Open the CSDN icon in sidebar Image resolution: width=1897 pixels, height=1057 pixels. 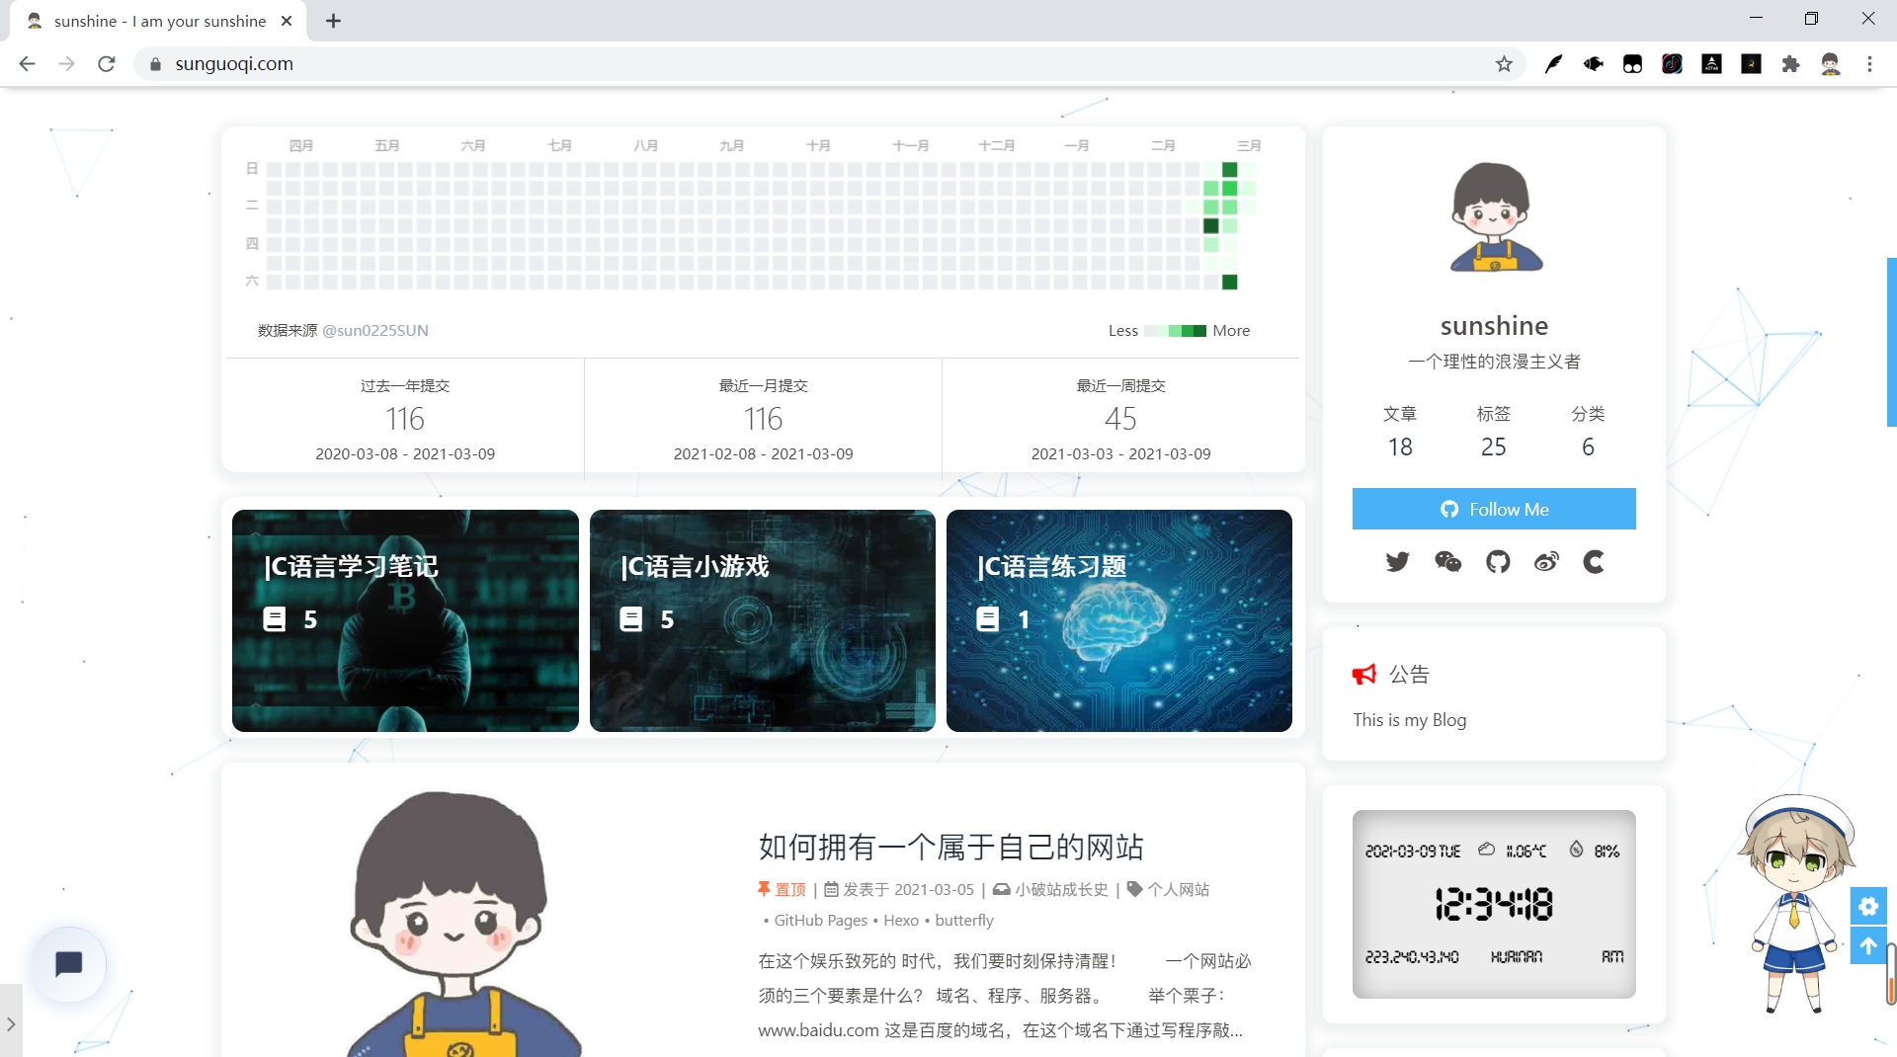(1594, 561)
